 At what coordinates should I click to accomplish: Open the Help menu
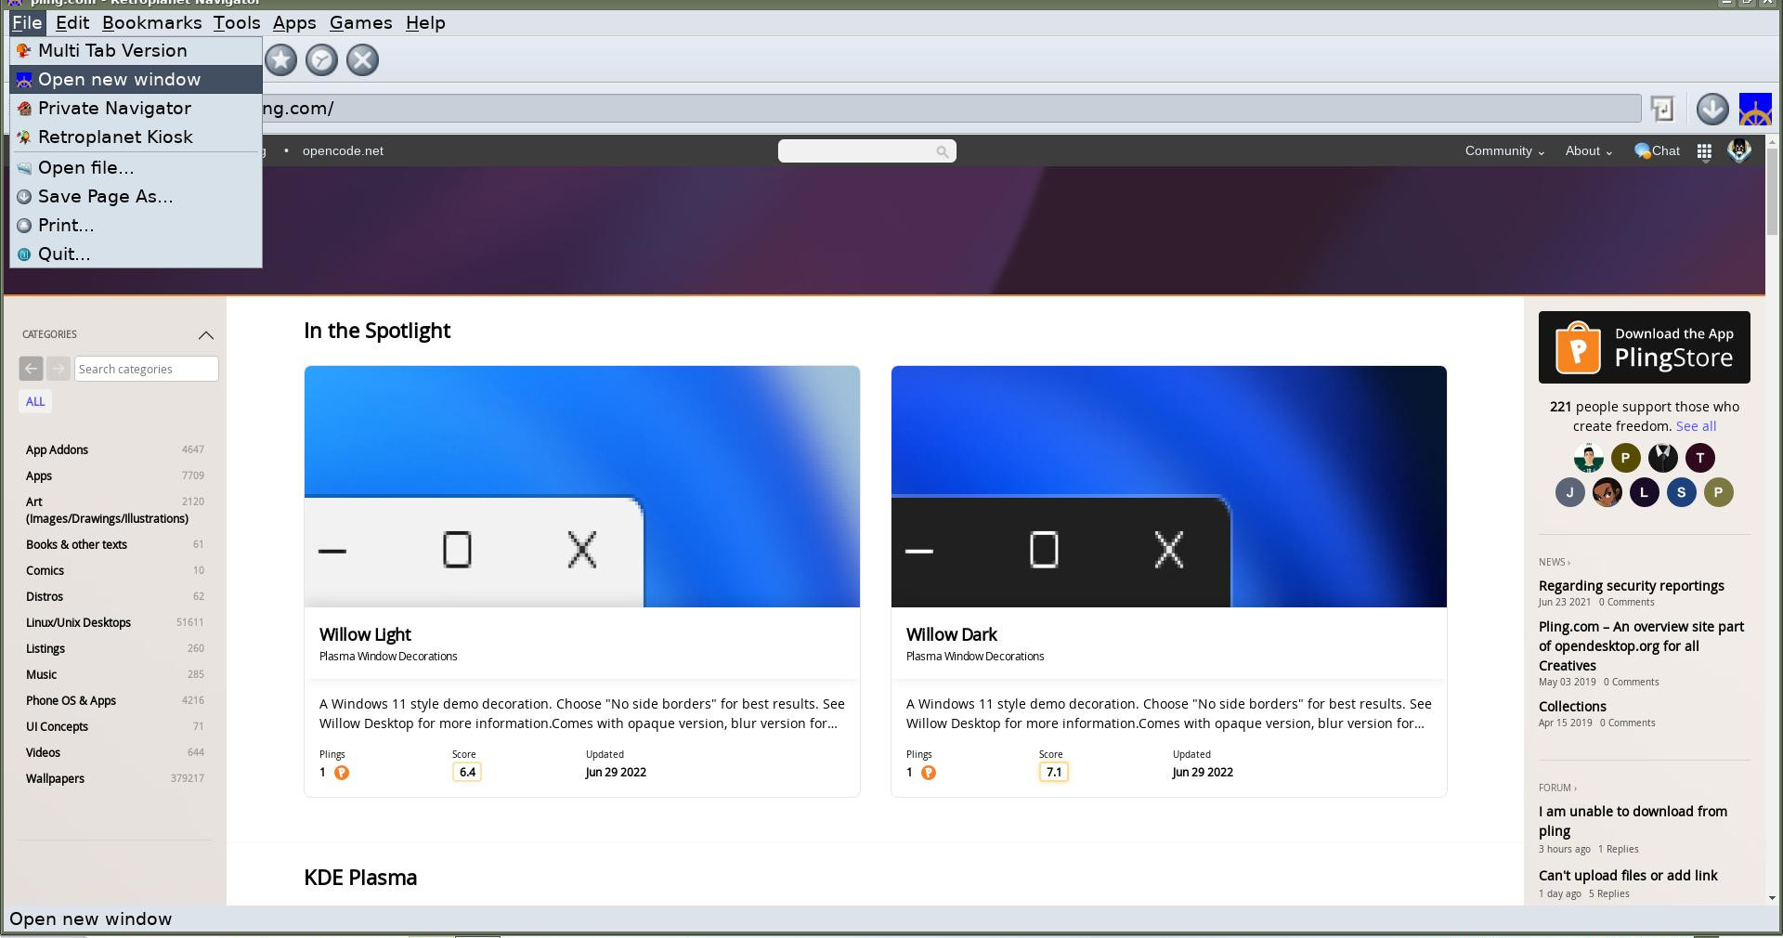tap(425, 23)
